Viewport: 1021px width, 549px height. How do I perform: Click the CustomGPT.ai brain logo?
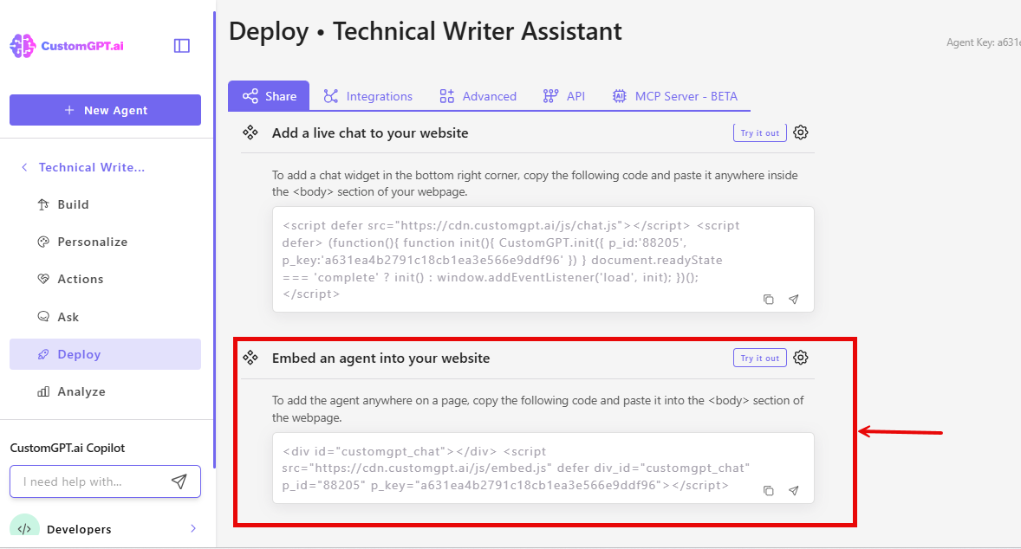click(x=23, y=46)
